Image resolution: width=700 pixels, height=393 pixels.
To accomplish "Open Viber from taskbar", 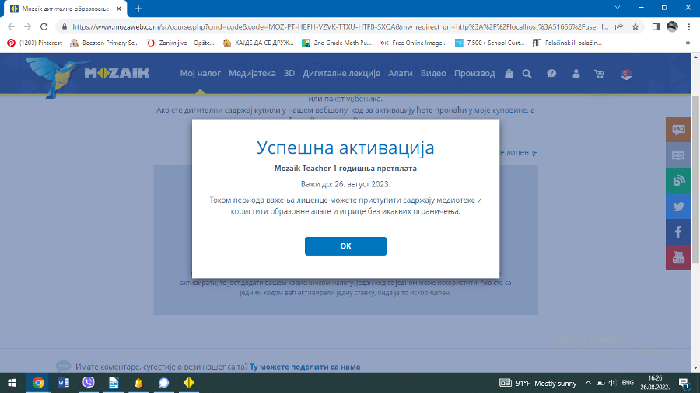I will (89, 383).
